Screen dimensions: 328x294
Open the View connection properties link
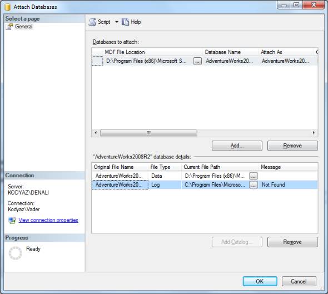point(48,220)
